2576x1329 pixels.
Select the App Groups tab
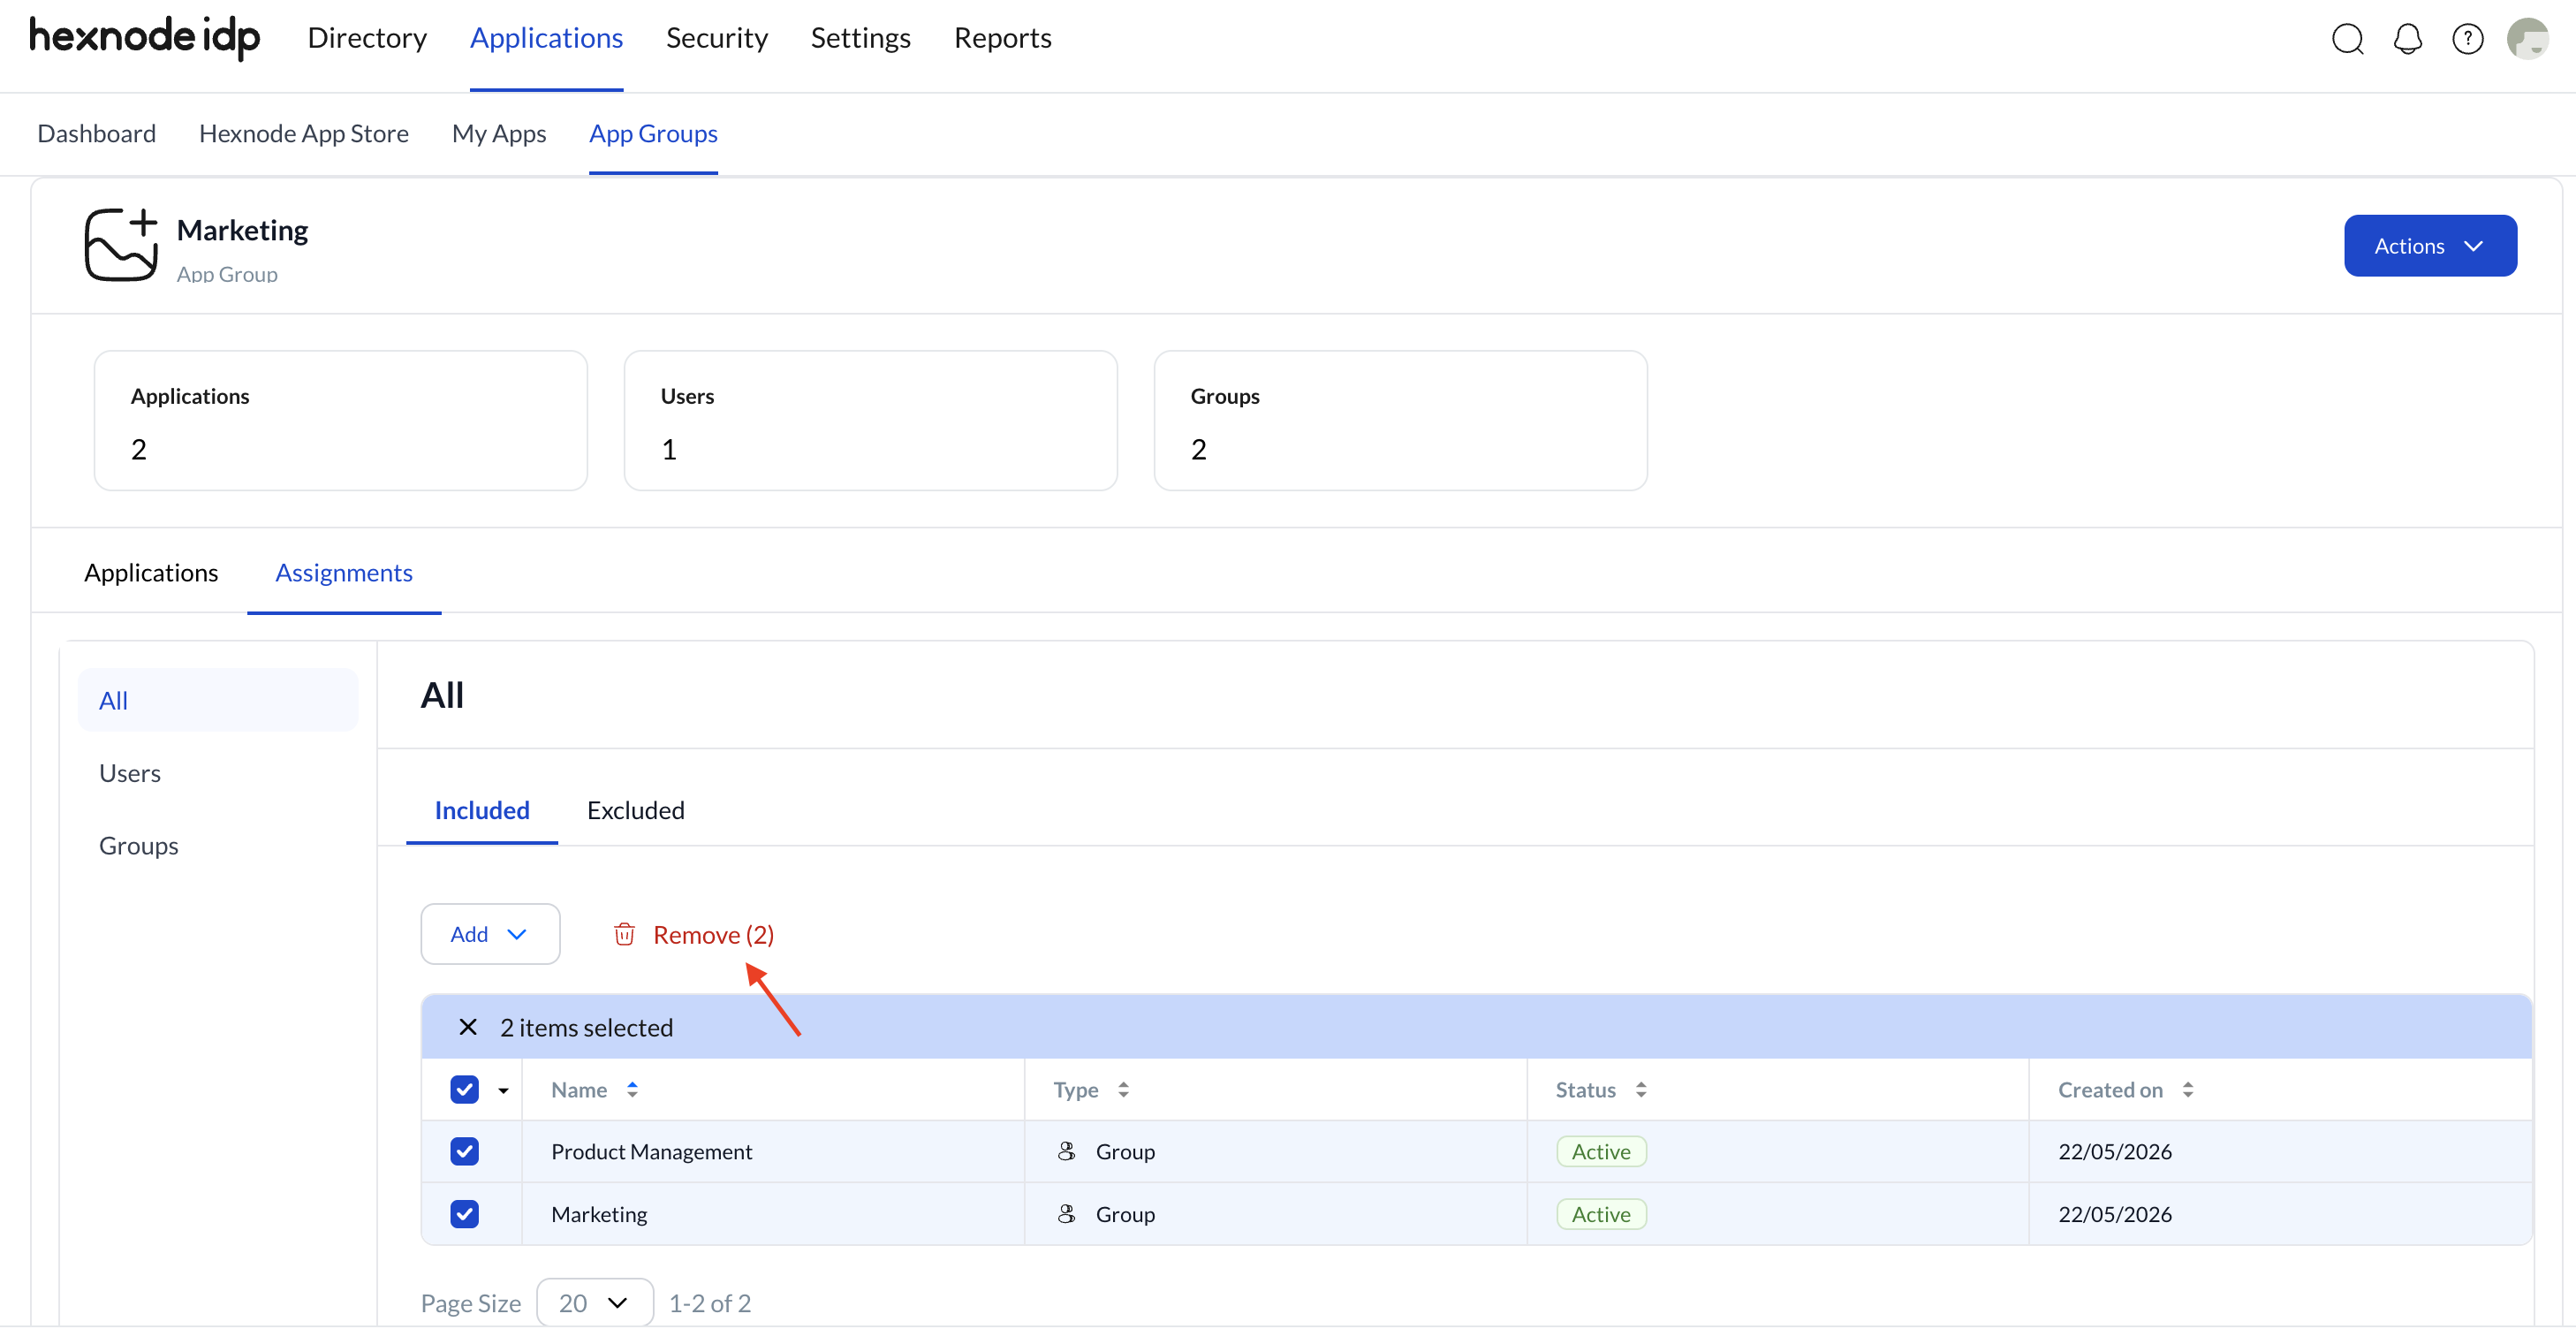[x=653, y=133]
